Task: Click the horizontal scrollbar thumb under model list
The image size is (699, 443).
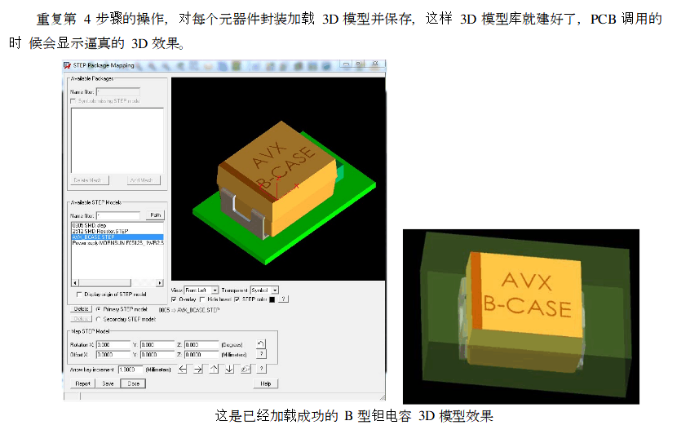Action: [104, 283]
